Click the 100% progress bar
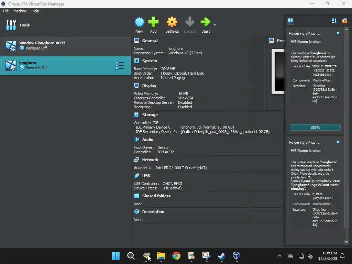352x264 pixels. point(315,127)
